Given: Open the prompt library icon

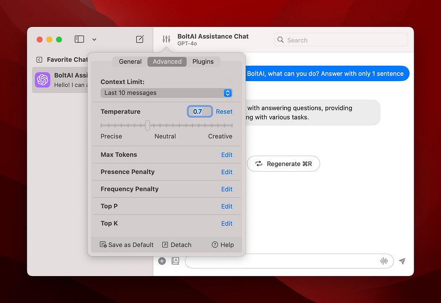Looking at the screenshot, I should coord(176,261).
